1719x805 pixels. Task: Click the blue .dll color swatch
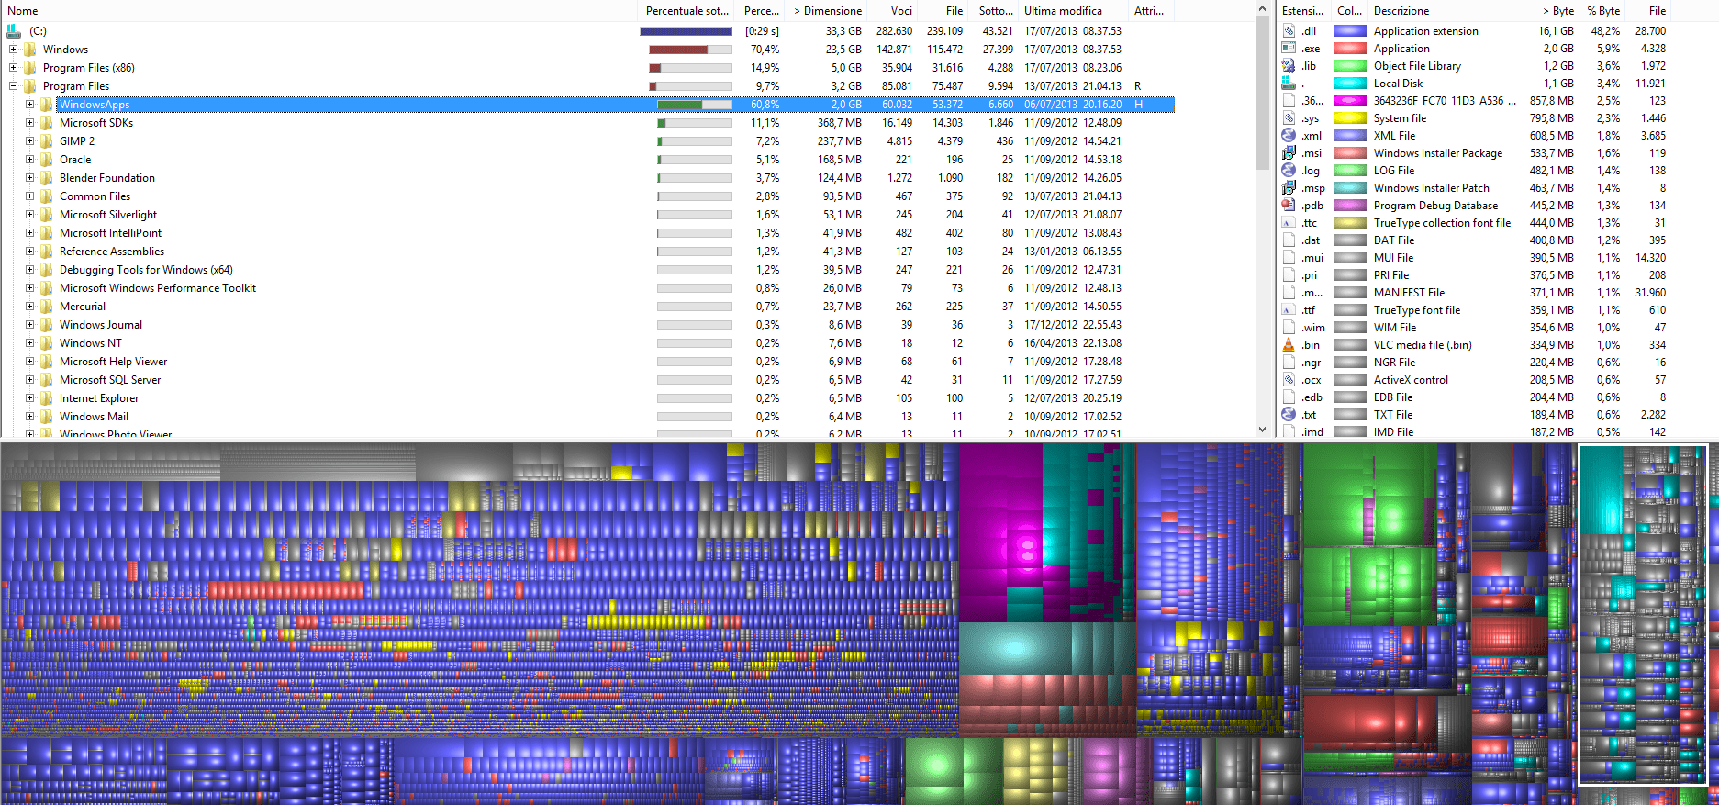pos(1349,31)
